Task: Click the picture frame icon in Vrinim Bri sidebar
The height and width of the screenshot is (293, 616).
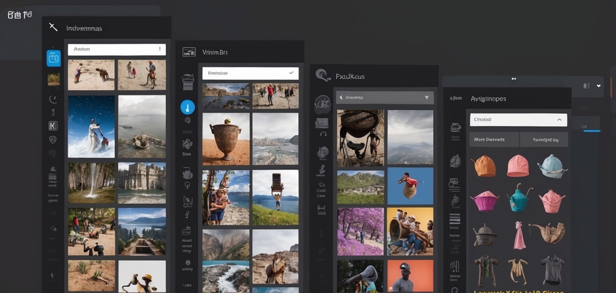Action: pyautogui.click(x=188, y=202)
